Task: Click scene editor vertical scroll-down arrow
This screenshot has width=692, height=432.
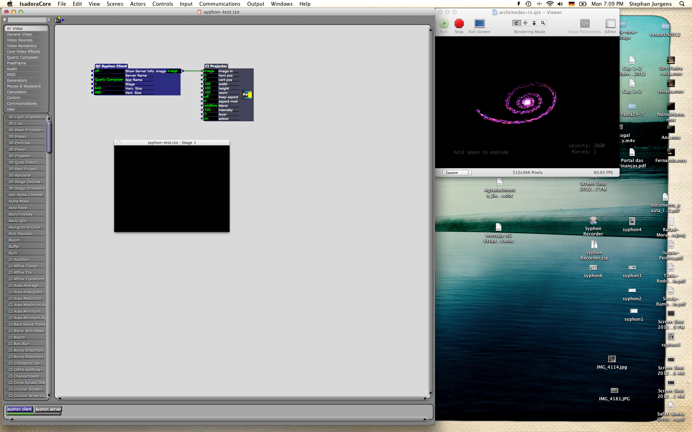Action: tap(430, 393)
